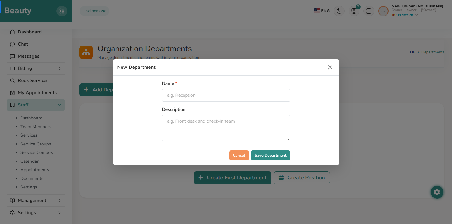Collapse the Staff menu chevron
Image resolution: width=452 pixels, height=224 pixels.
tap(60, 105)
